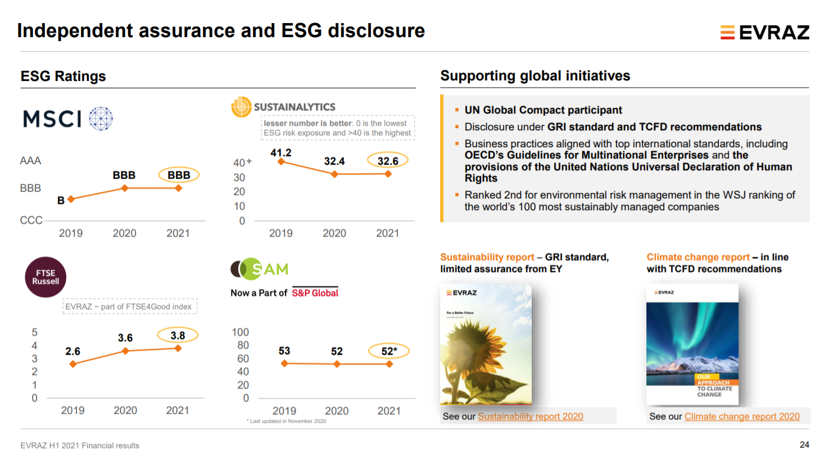Click the 'Disclosure under GRI standard' bullet
This screenshot has width=834, height=458.
pyautogui.click(x=613, y=127)
